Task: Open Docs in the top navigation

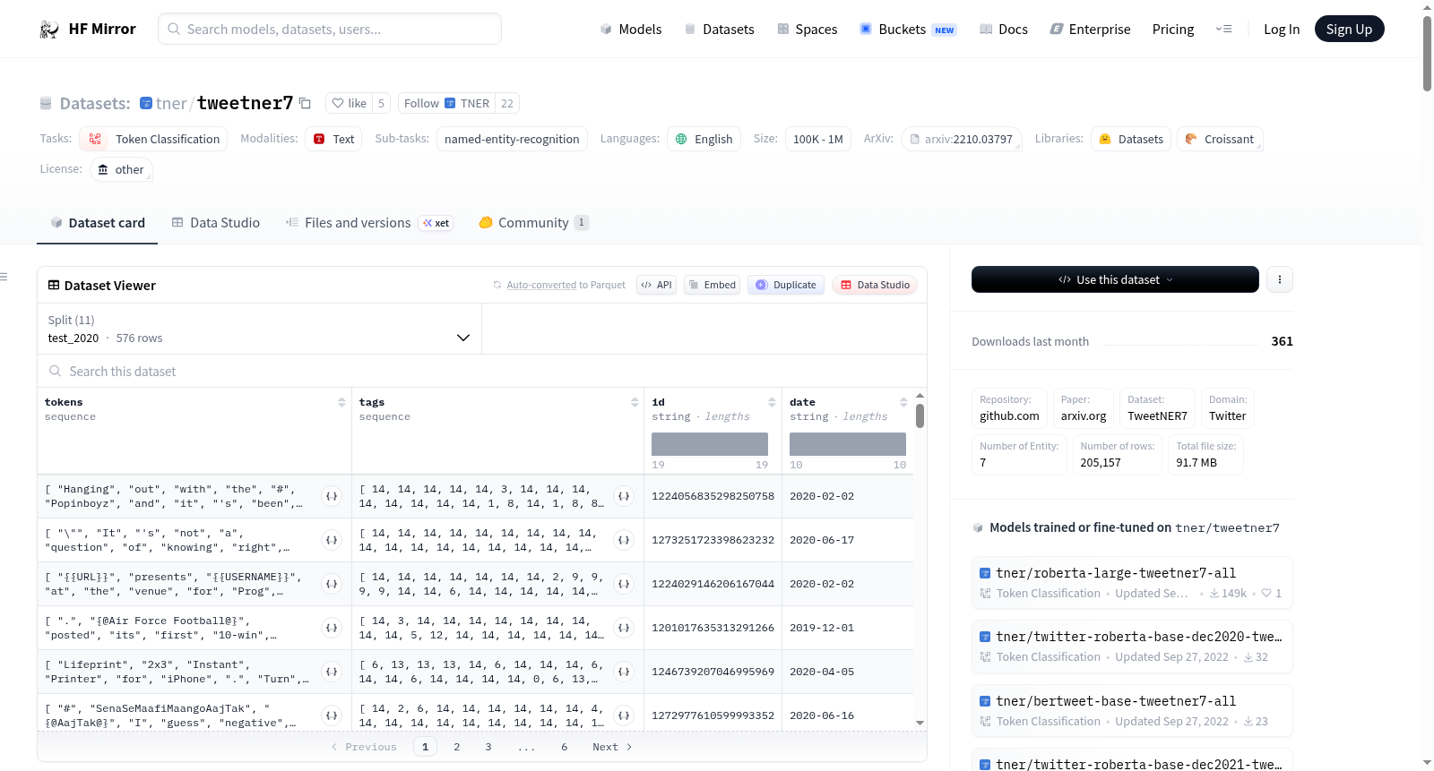Action: pyautogui.click(x=1004, y=30)
